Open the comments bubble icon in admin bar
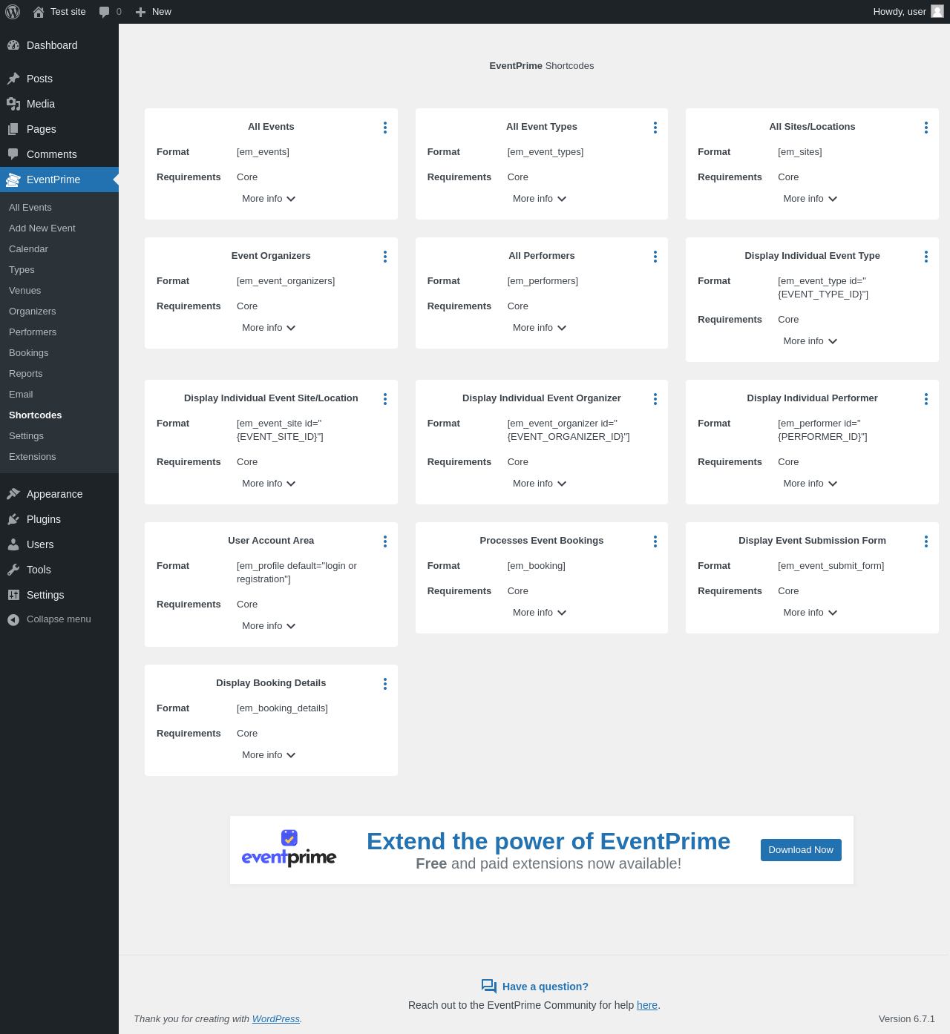950x1034 pixels. click(x=104, y=12)
